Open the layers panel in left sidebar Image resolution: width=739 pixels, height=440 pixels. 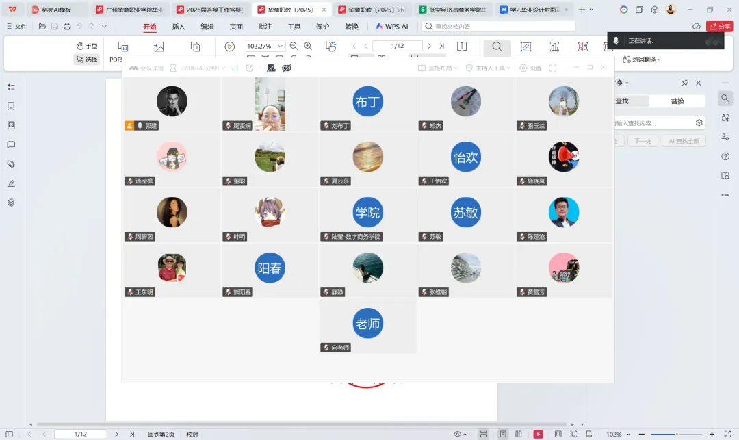[x=12, y=203]
